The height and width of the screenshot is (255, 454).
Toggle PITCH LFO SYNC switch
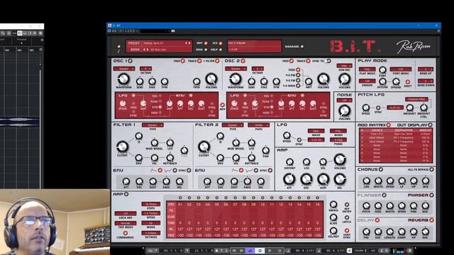(378, 108)
